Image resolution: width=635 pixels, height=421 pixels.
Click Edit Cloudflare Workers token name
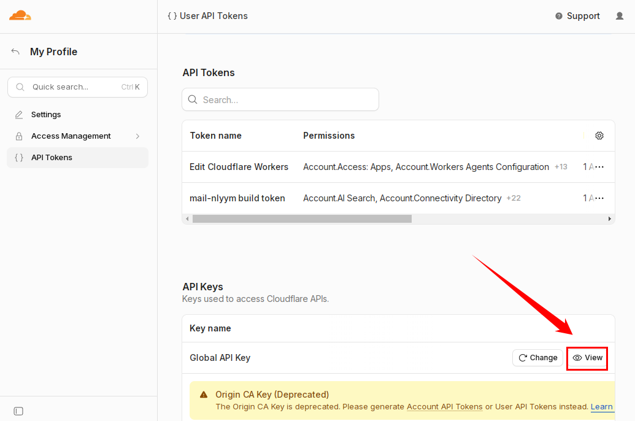click(239, 167)
